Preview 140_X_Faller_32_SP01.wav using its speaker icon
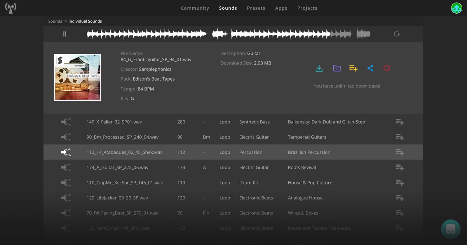The image size is (467, 245). 66,122
